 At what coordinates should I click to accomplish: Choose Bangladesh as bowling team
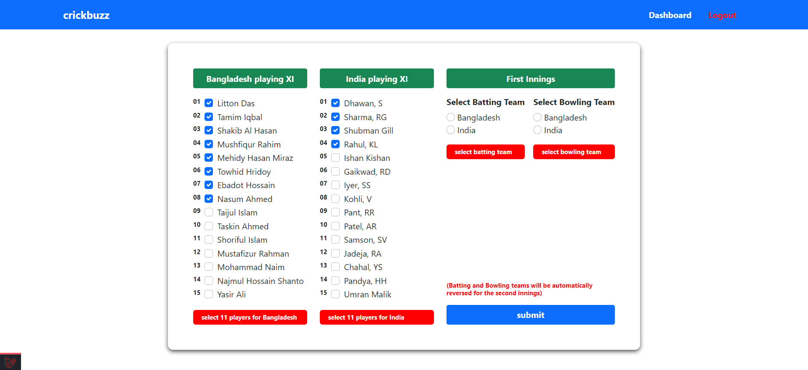coord(537,117)
